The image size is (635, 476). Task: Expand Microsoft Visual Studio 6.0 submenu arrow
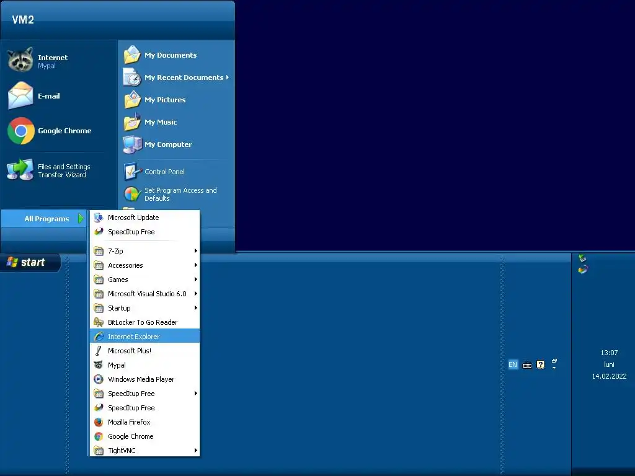(195, 293)
